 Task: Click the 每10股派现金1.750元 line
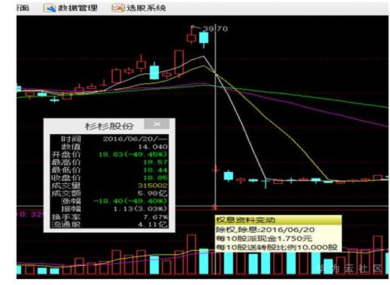264,238
